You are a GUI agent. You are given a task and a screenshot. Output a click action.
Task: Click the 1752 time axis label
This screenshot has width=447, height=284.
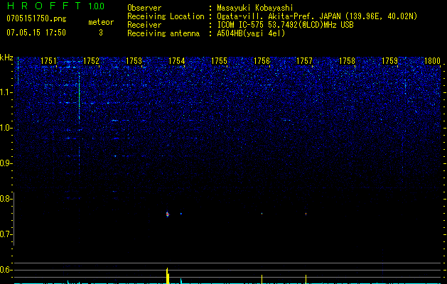91,61
